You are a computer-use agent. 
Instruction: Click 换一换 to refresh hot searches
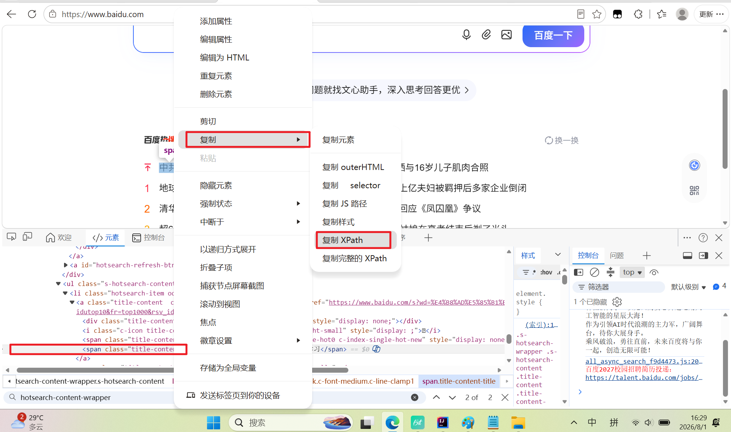coord(561,140)
